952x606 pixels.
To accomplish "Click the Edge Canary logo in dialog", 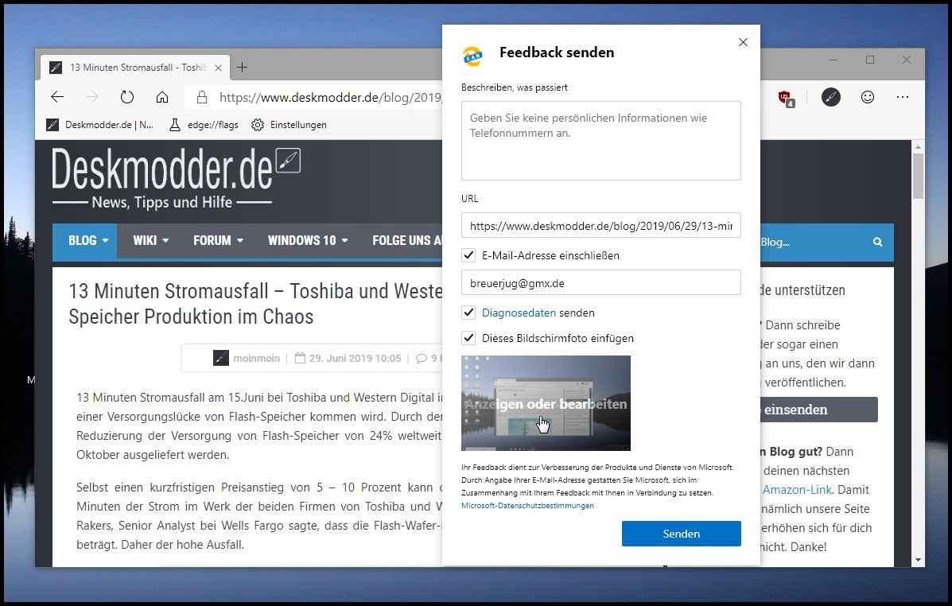I will (472, 56).
